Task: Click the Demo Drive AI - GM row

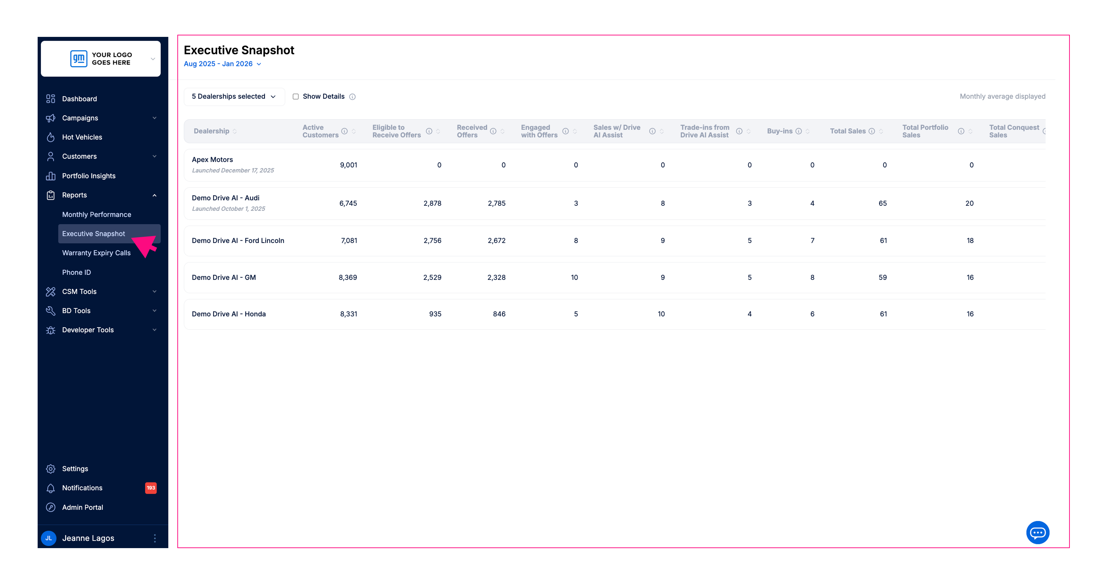Action: 224,277
